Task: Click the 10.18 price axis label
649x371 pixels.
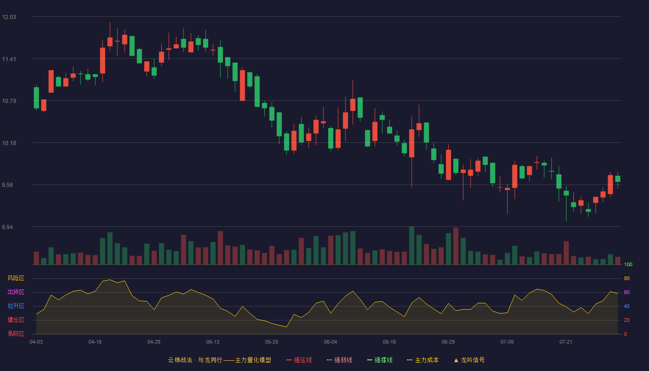Action: (9, 143)
